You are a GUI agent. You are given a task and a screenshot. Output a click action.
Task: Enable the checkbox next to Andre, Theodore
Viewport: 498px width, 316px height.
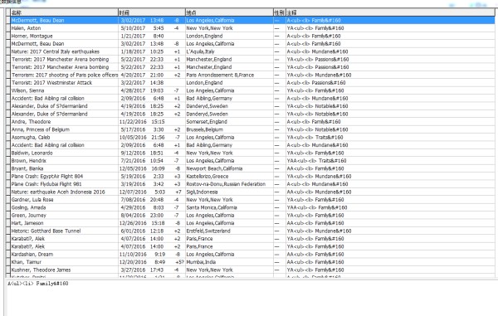click(8, 122)
